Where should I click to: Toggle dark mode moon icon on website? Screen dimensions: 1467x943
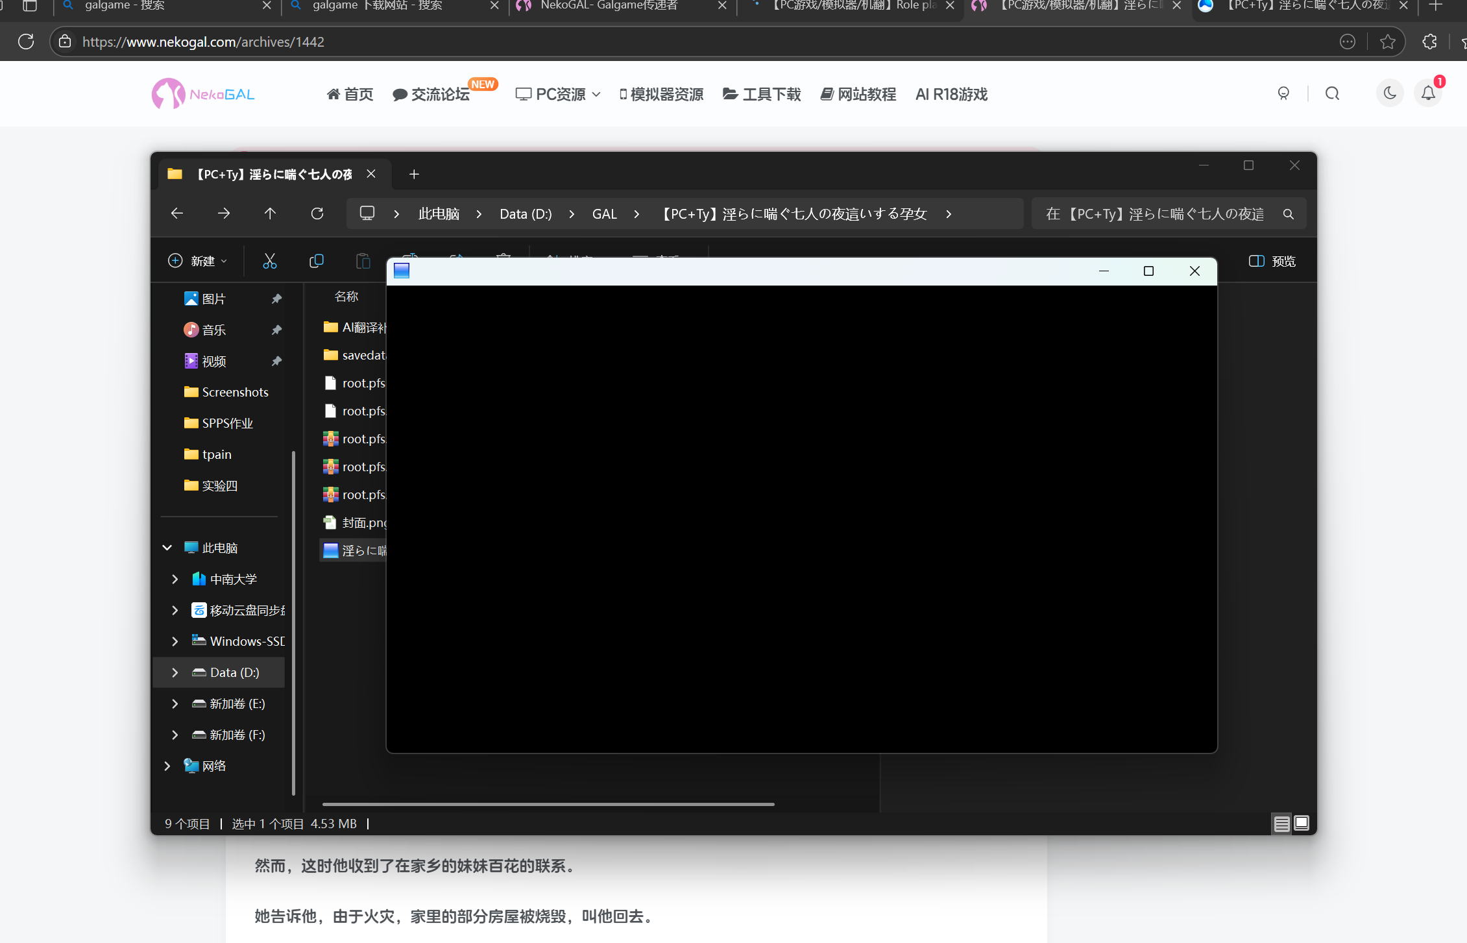[x=1390, y=93]
